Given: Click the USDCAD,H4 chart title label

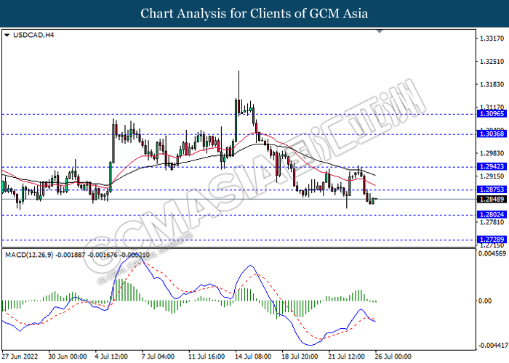Looking at the screenshot, I should 33,35.
